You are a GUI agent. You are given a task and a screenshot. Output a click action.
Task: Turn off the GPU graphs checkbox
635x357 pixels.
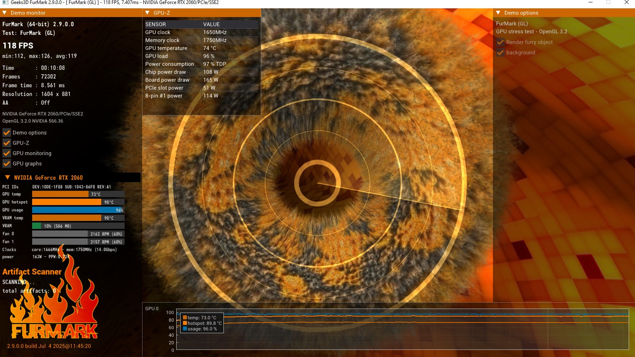pyautogui.click(x=7, y=163)
